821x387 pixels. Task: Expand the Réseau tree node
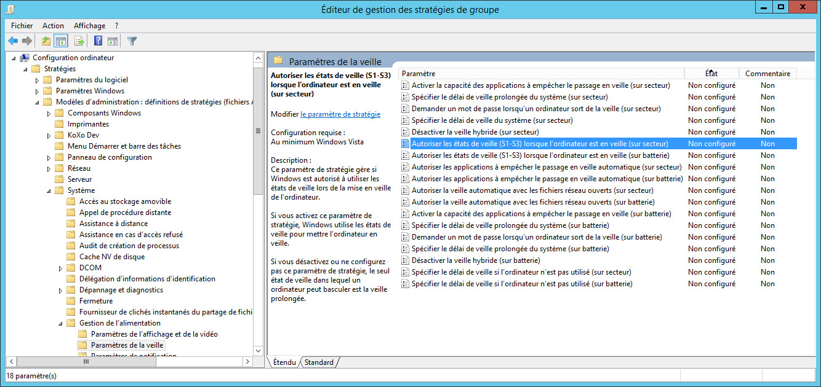[x=49, y=168]
